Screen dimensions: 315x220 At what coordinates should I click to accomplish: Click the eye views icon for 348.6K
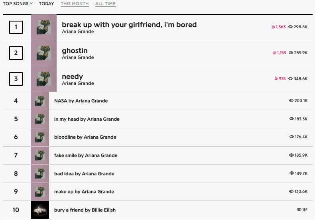(291, 79)
